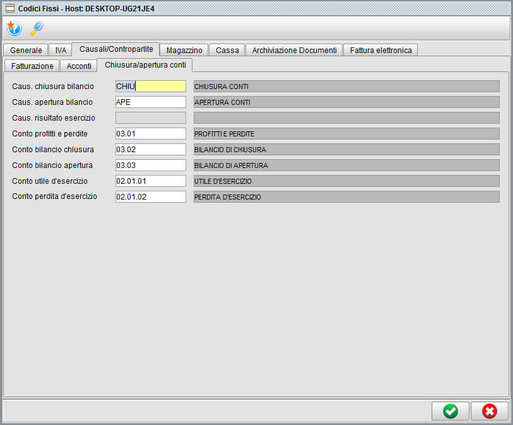Focus the Conto profitti e perdite field
The image size is (513, 425).
point(151,134)
